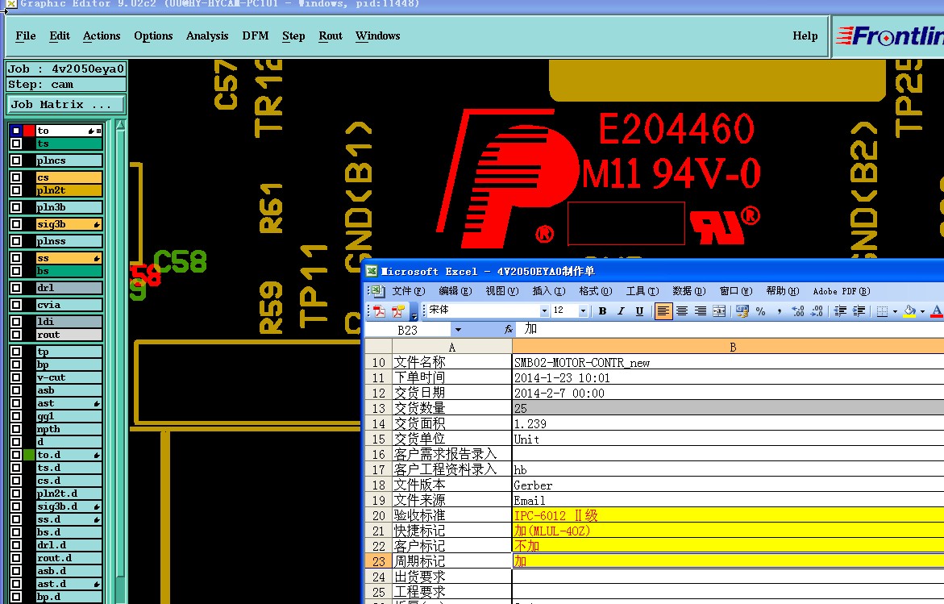This screenshot has height=604, width=944.
Task: Open Fill Color dropdown arrow
Action: (x=922, y=311)
